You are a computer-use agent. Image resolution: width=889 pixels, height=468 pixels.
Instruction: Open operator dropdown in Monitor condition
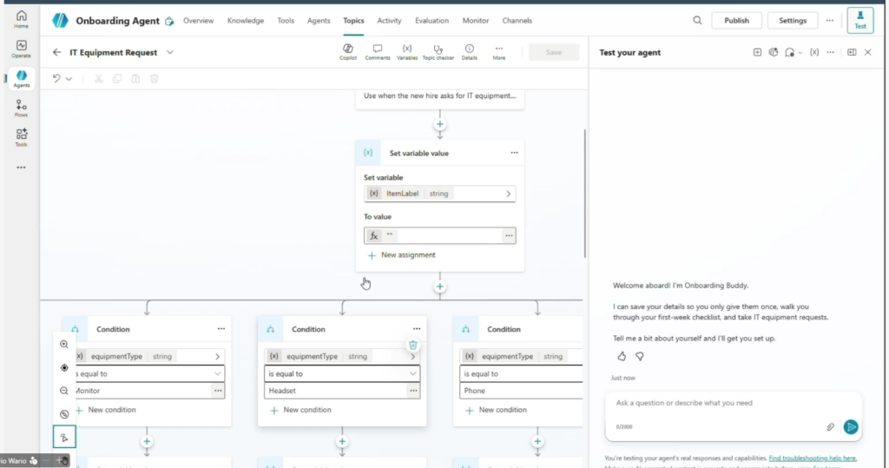tap(217, 374)
